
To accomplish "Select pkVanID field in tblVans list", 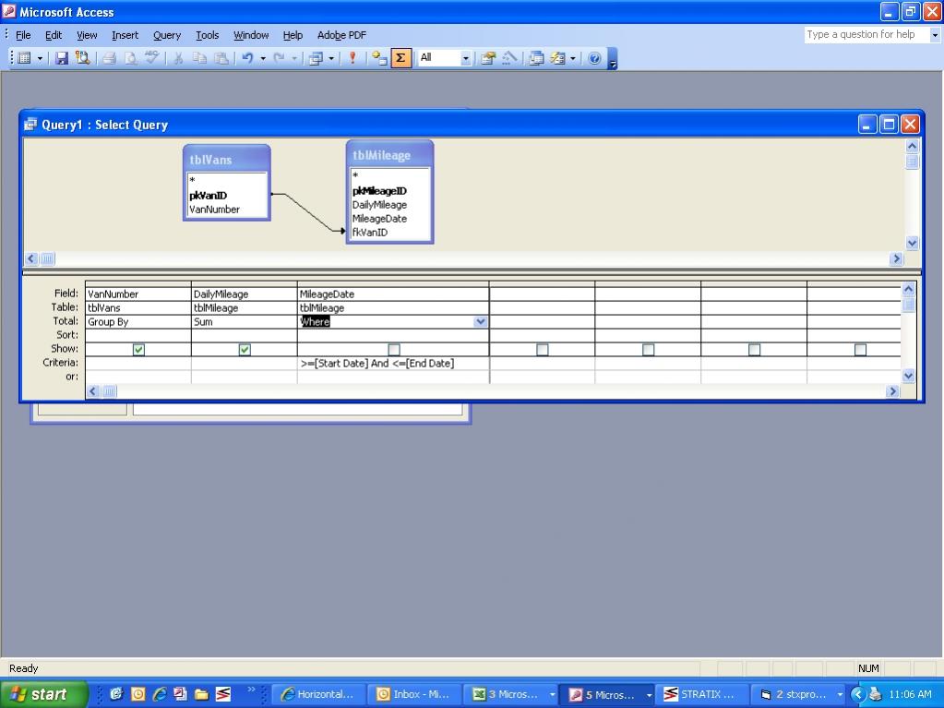I will click(x=208, y=195).
